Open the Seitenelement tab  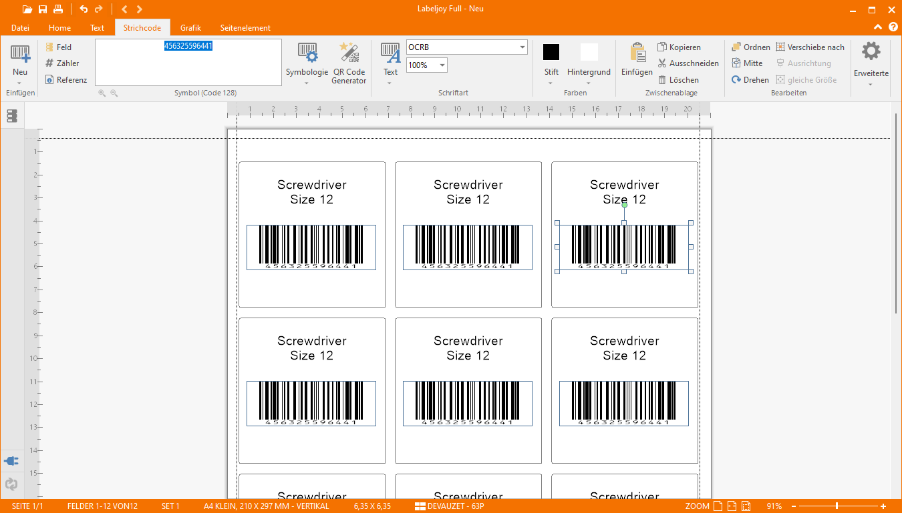245,28
